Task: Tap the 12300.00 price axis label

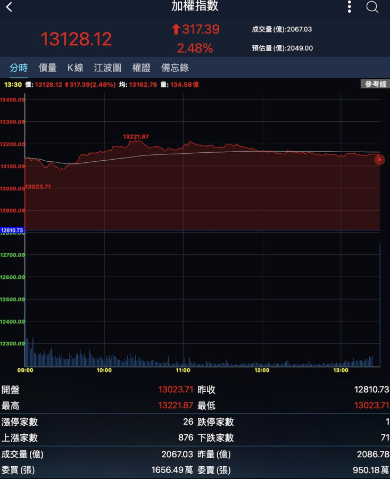Action: click(x=12, y=343)
